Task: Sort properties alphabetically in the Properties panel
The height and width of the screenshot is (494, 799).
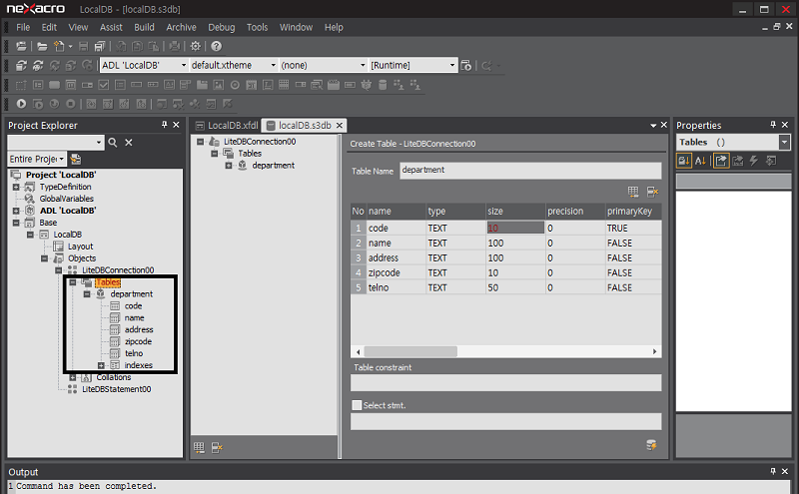Action: point(701,161)
